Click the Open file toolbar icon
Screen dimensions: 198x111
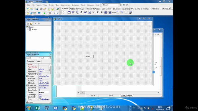coord(31,9)
